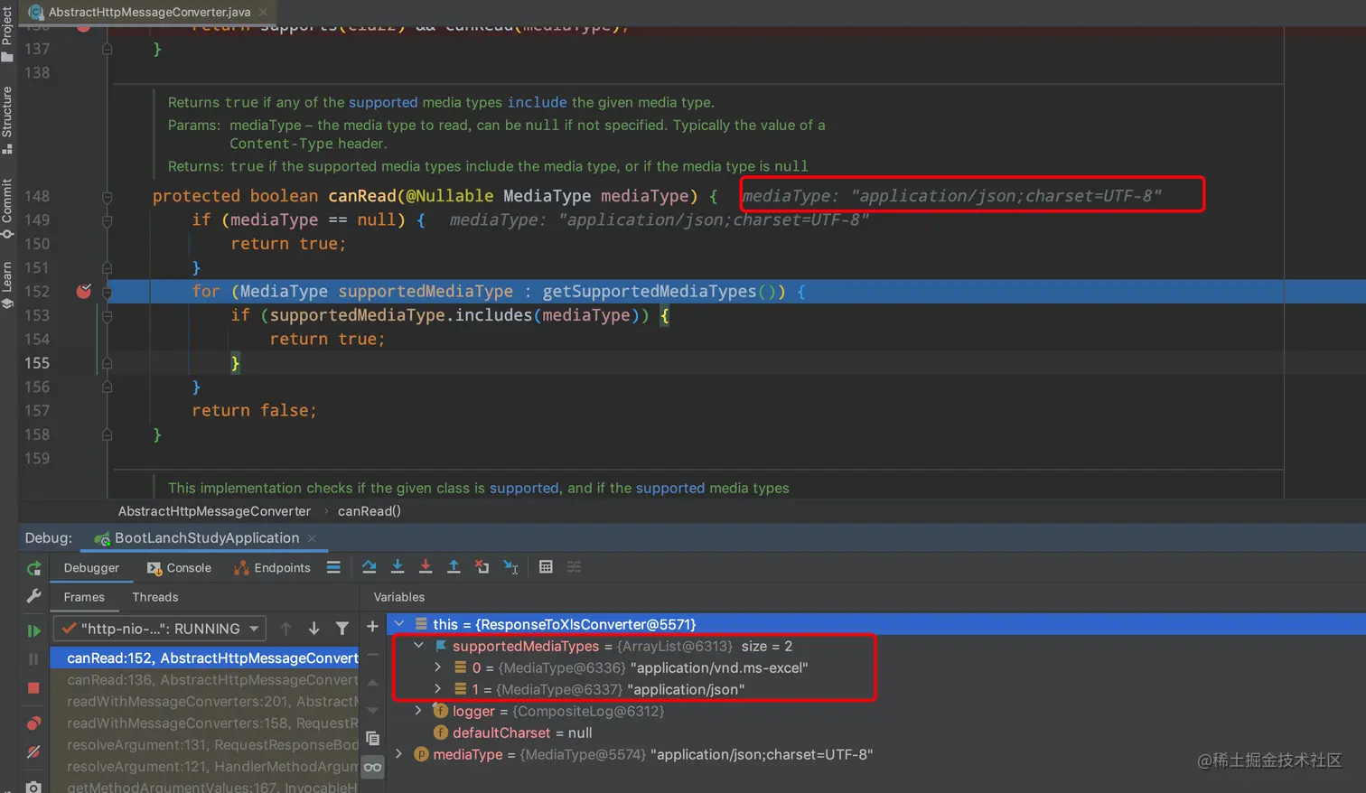
Task: Click the duplicate watch icon
Action: [372, 739]
